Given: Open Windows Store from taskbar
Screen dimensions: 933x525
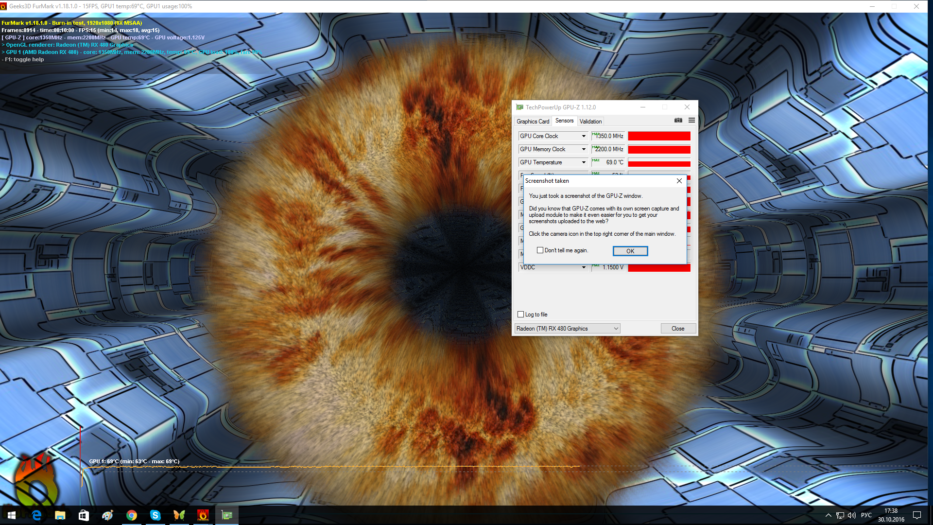Looking at the screenshot, I should click(84, 515).
